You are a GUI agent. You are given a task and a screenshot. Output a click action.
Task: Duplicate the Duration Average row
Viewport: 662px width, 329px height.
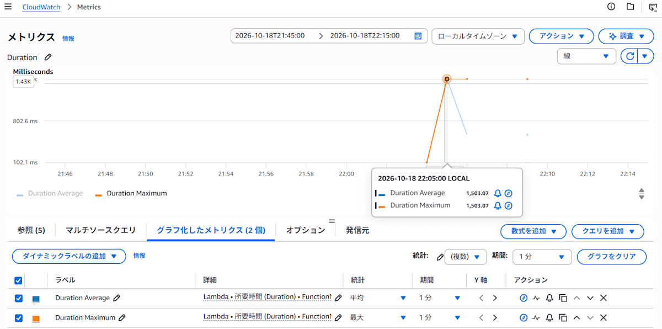point(563,298)
